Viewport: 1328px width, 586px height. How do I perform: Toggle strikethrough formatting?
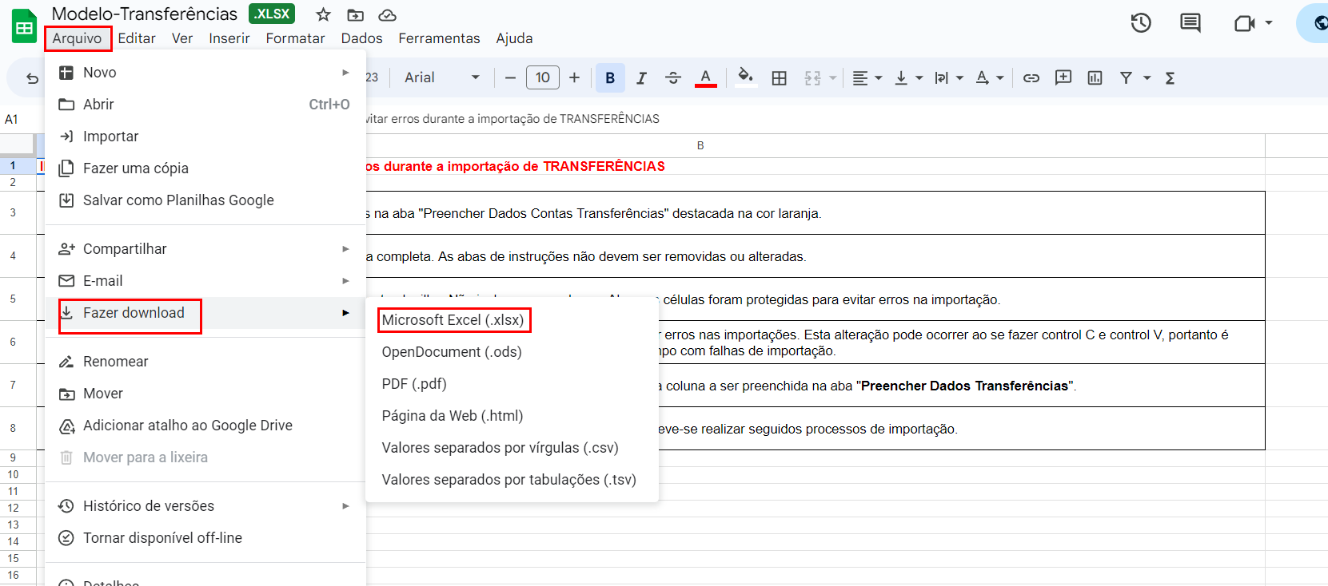[x=673, y=77]
